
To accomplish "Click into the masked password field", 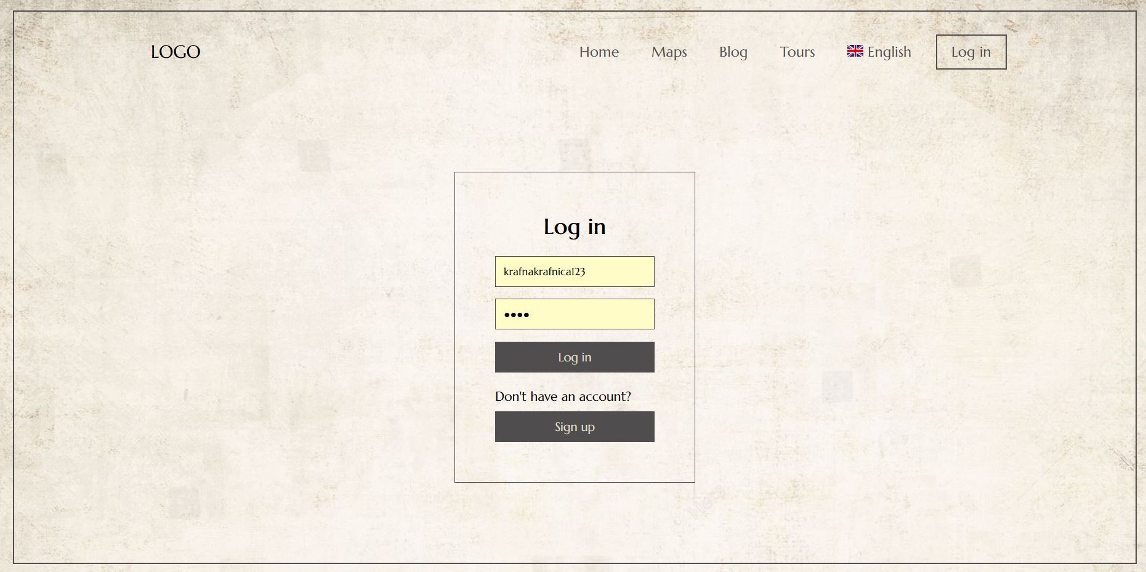I will [x=574, y=314].
